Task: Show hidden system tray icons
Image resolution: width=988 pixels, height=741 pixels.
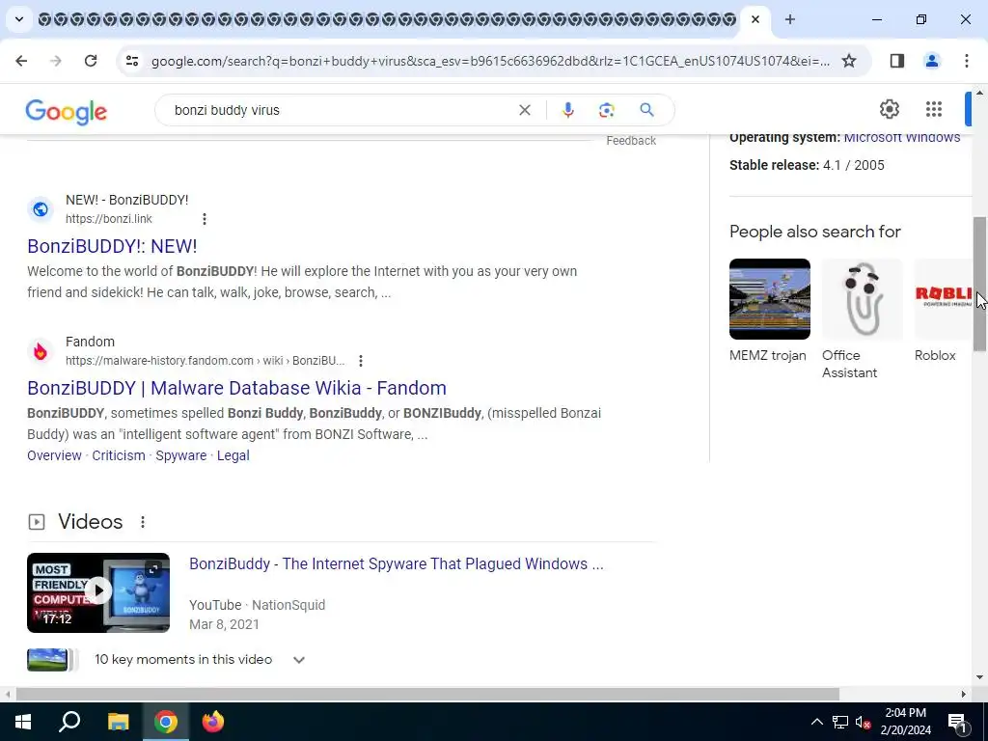Action: click(816, 722)
